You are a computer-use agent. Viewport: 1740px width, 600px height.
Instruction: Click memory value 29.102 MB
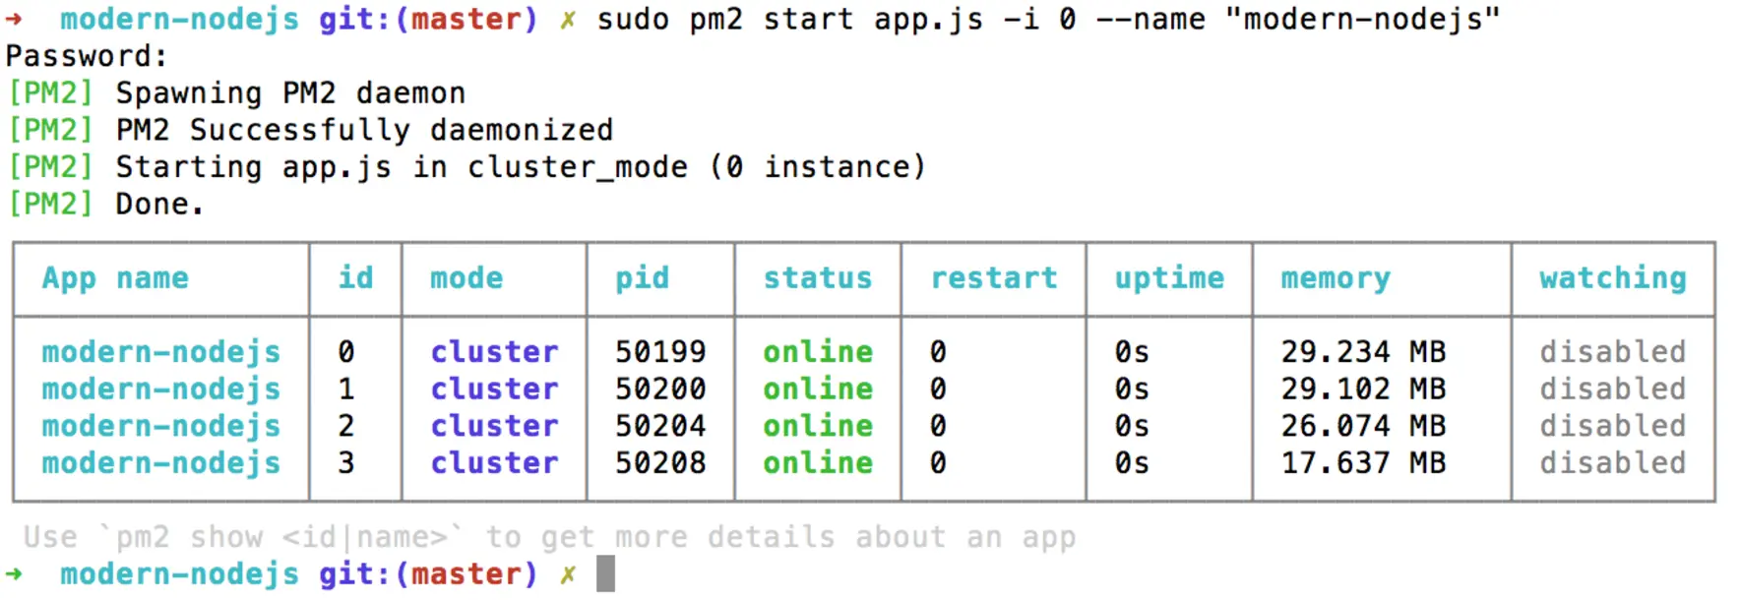[x=1363, y=390]
